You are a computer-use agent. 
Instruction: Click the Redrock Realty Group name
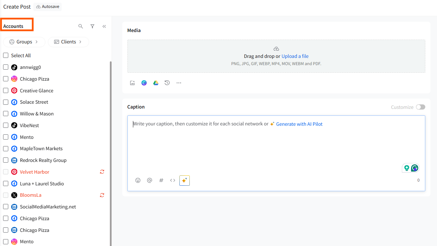point(43,160)
